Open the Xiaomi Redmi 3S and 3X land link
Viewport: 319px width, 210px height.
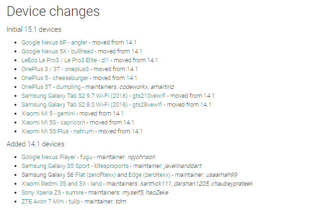[62, 184]
